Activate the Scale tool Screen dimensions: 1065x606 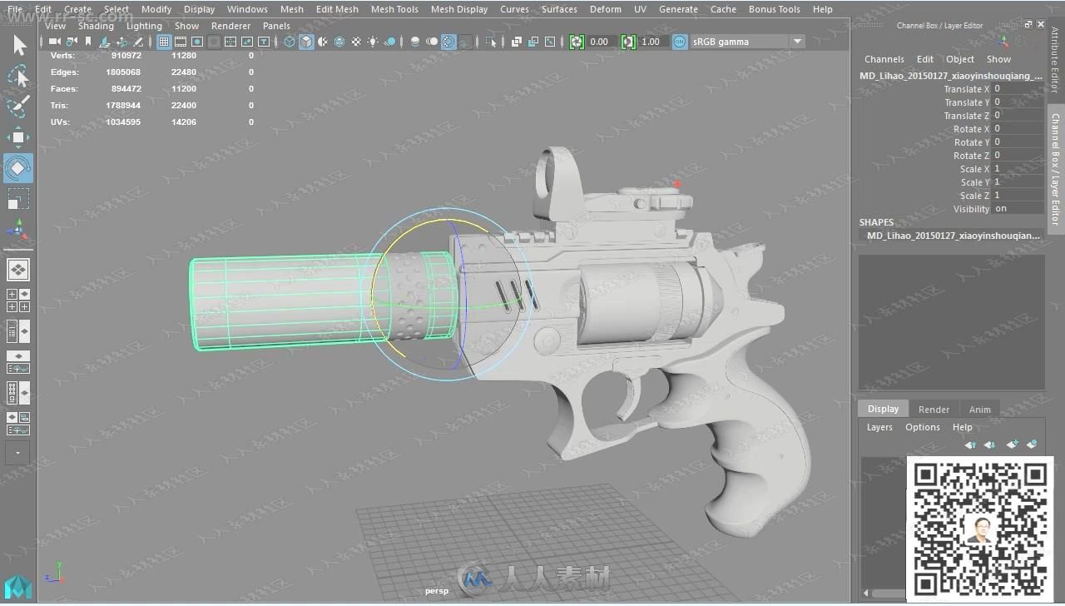coord(18,199)
